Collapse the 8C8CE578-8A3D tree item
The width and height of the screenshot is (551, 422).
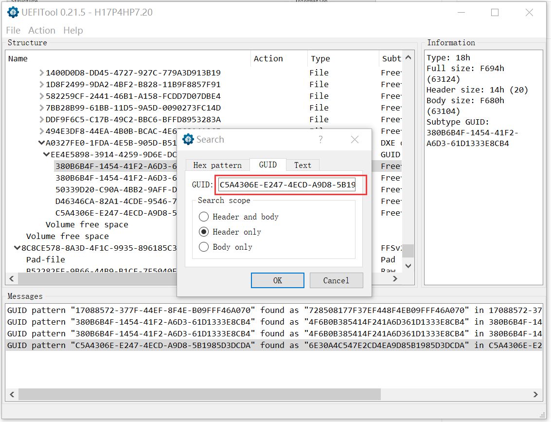tap(17, 248)
